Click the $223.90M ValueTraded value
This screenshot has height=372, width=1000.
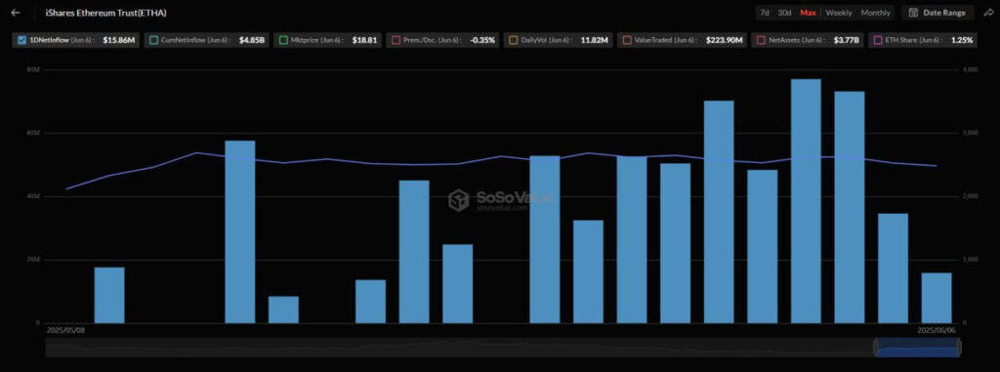[724, 40]
